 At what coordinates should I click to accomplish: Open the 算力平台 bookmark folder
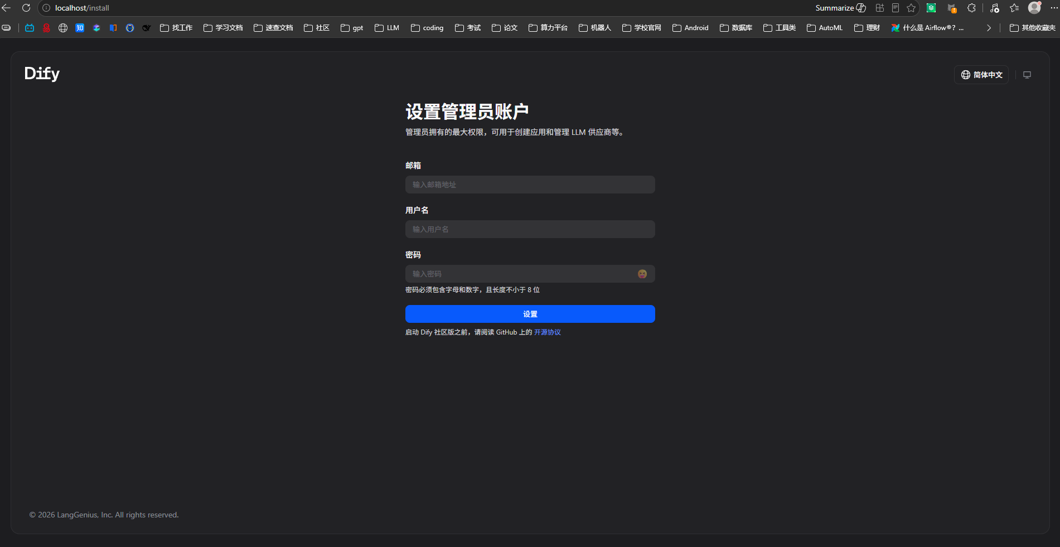(x=548, y=28)
